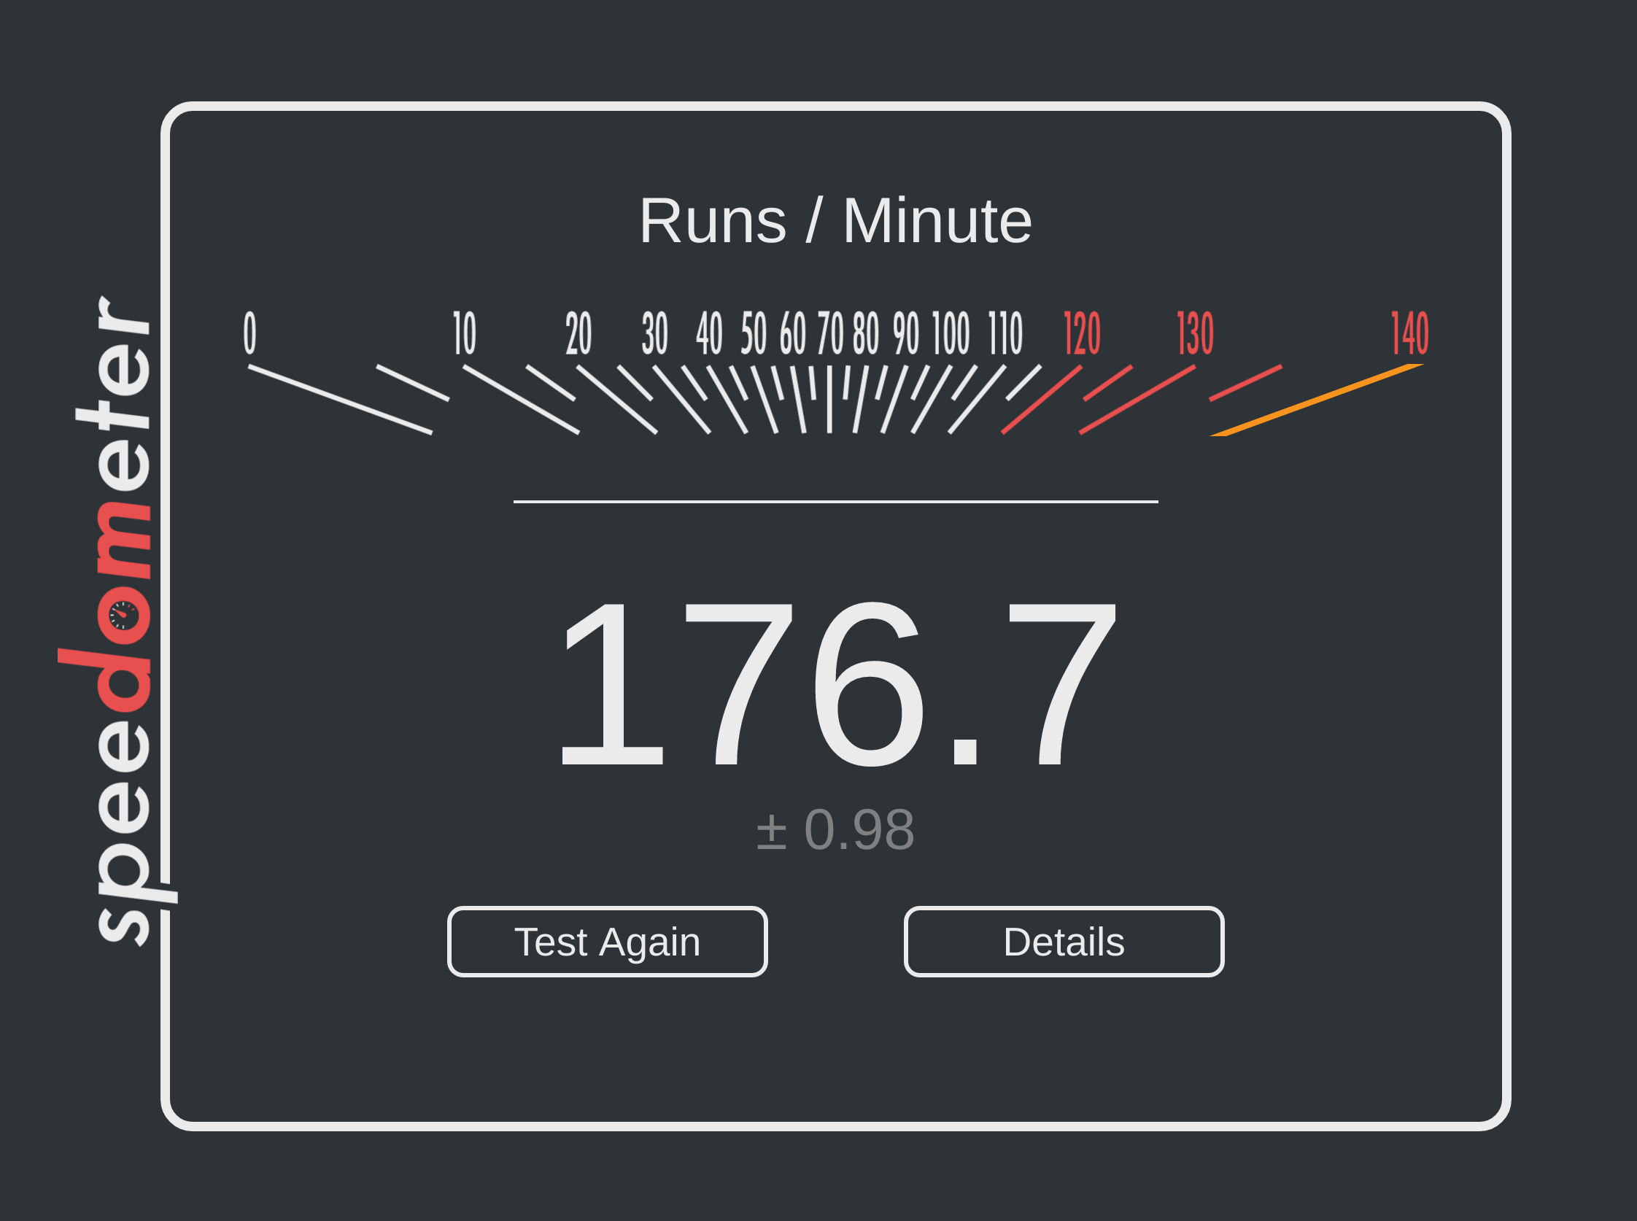1637x1221 pixels.
Task: Open the Details view
Action: [1064, 942]
